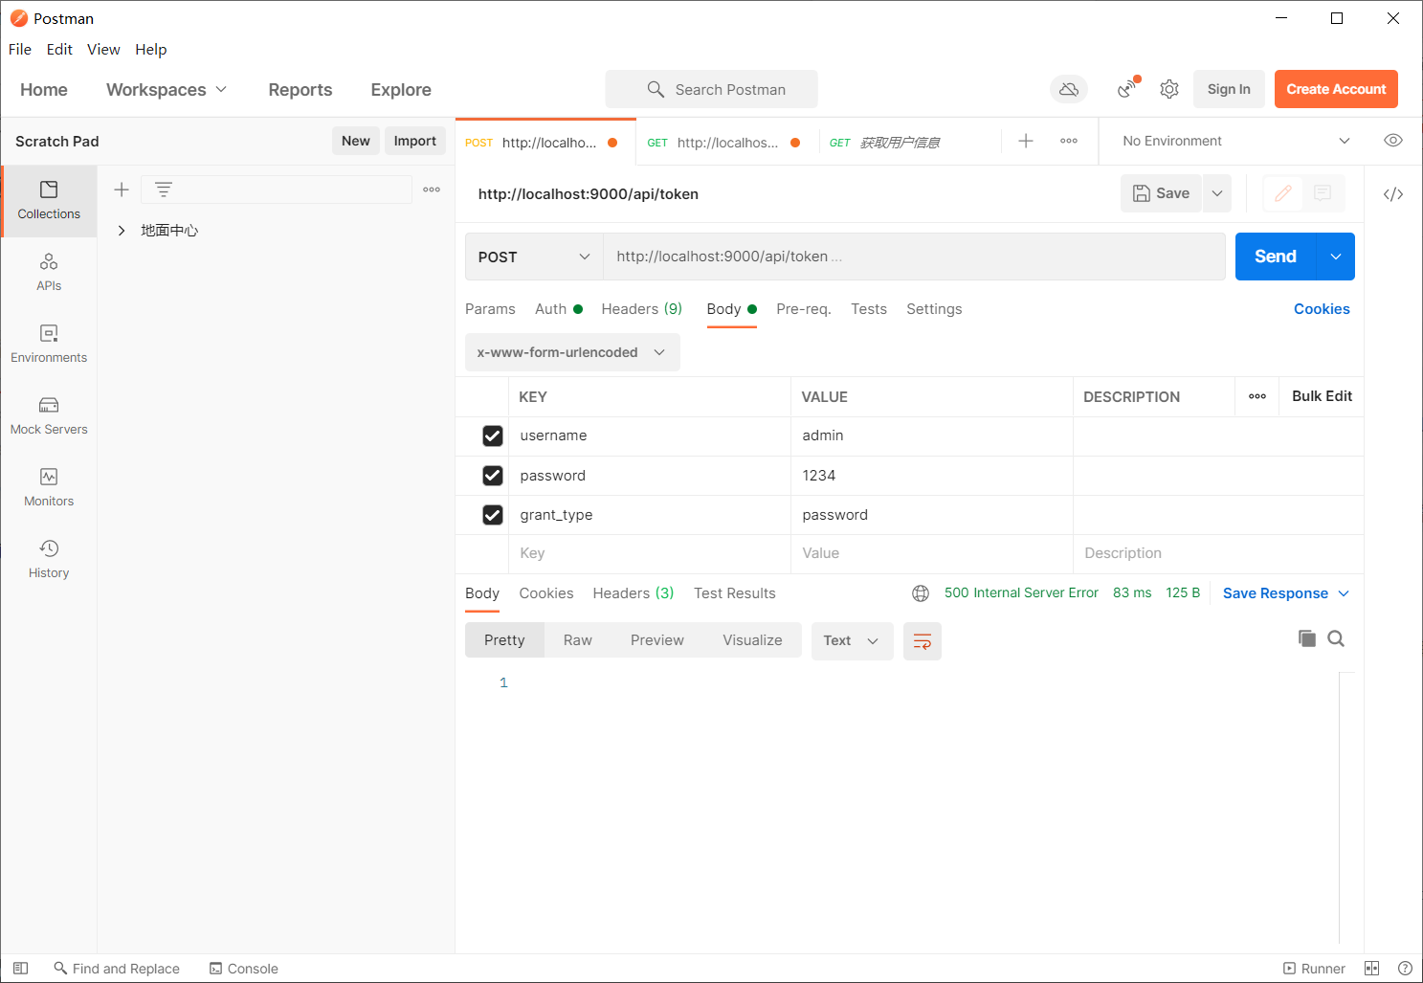The width and height of the screenshot is (1423, 983).
Task: Open the No Environment dropdown
Action: tap(1235, 141)
